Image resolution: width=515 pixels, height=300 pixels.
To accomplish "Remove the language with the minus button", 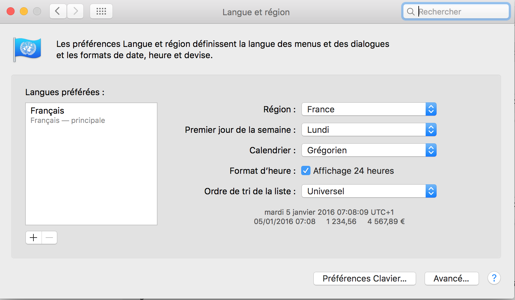I will click(x=50, y=238).
